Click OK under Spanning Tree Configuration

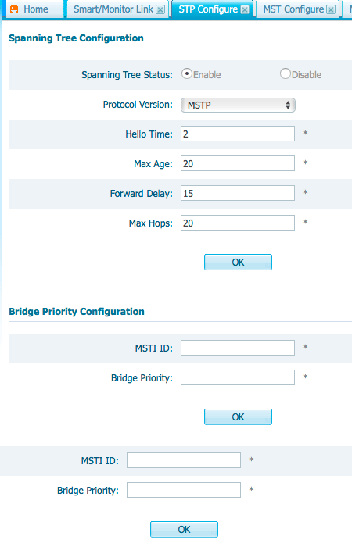(238, 263)
